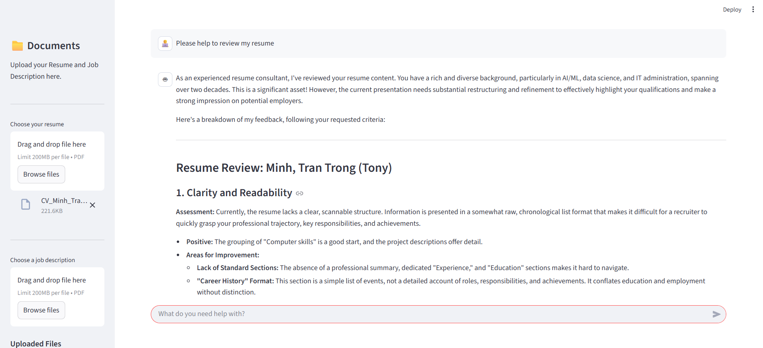Image resolution: width=763 pixels, height=348 pixels.
Task: Open the three-dot main menu
Action: (x=753, y=10)
